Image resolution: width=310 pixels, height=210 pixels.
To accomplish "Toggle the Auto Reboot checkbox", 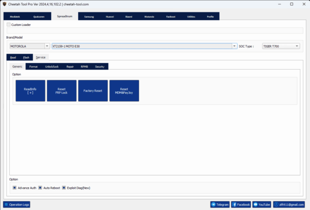I will pos(40,188).
